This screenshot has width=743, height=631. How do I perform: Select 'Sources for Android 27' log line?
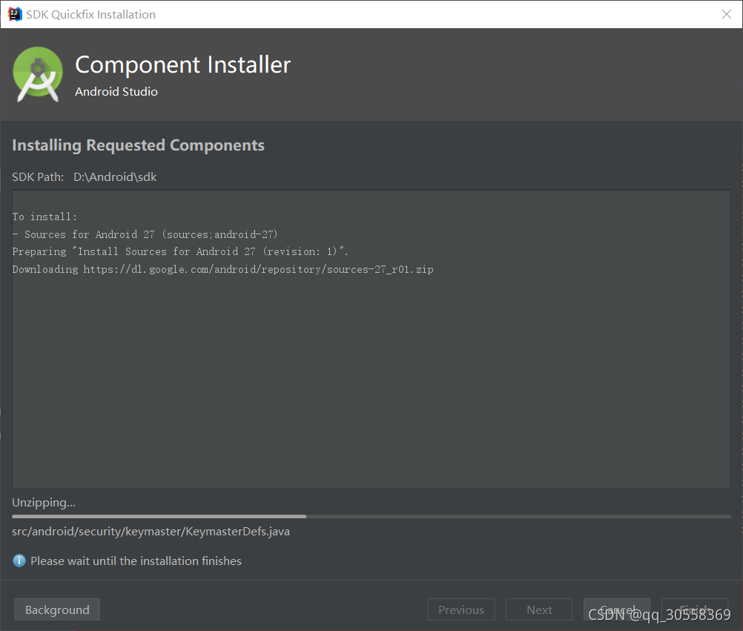pyautogui.click(x=145, y=234)
